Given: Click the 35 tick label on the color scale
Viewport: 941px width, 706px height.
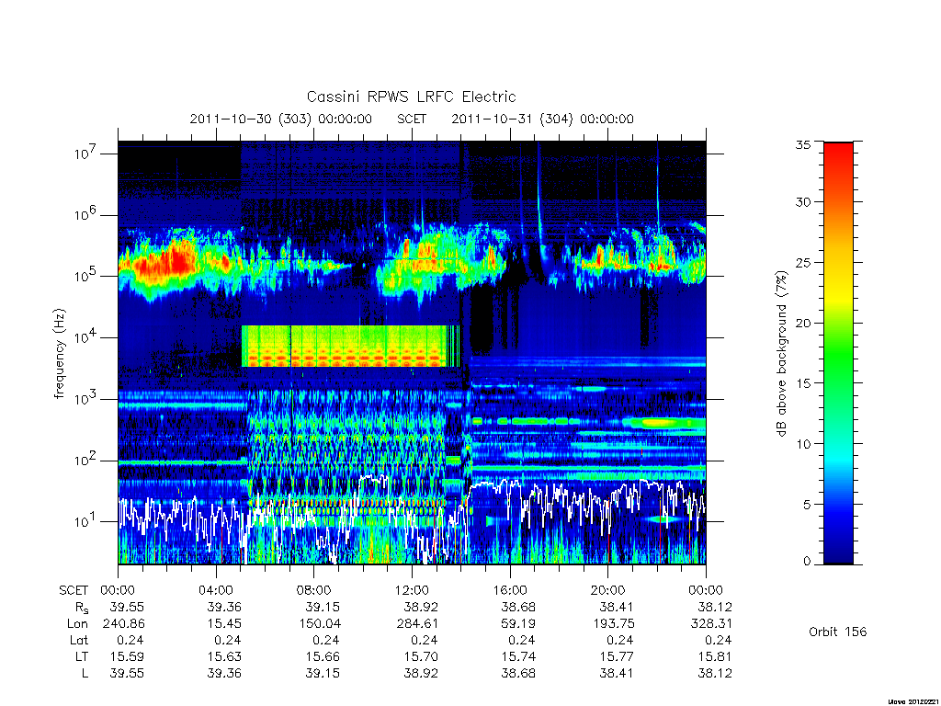Looking at the screenshot, I should pyautogui.click(x=802, y=144).
